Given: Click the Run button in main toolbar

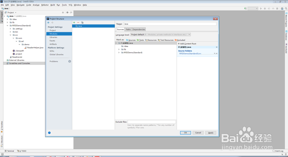Looking at the screenshot, I should coord(261,8).
